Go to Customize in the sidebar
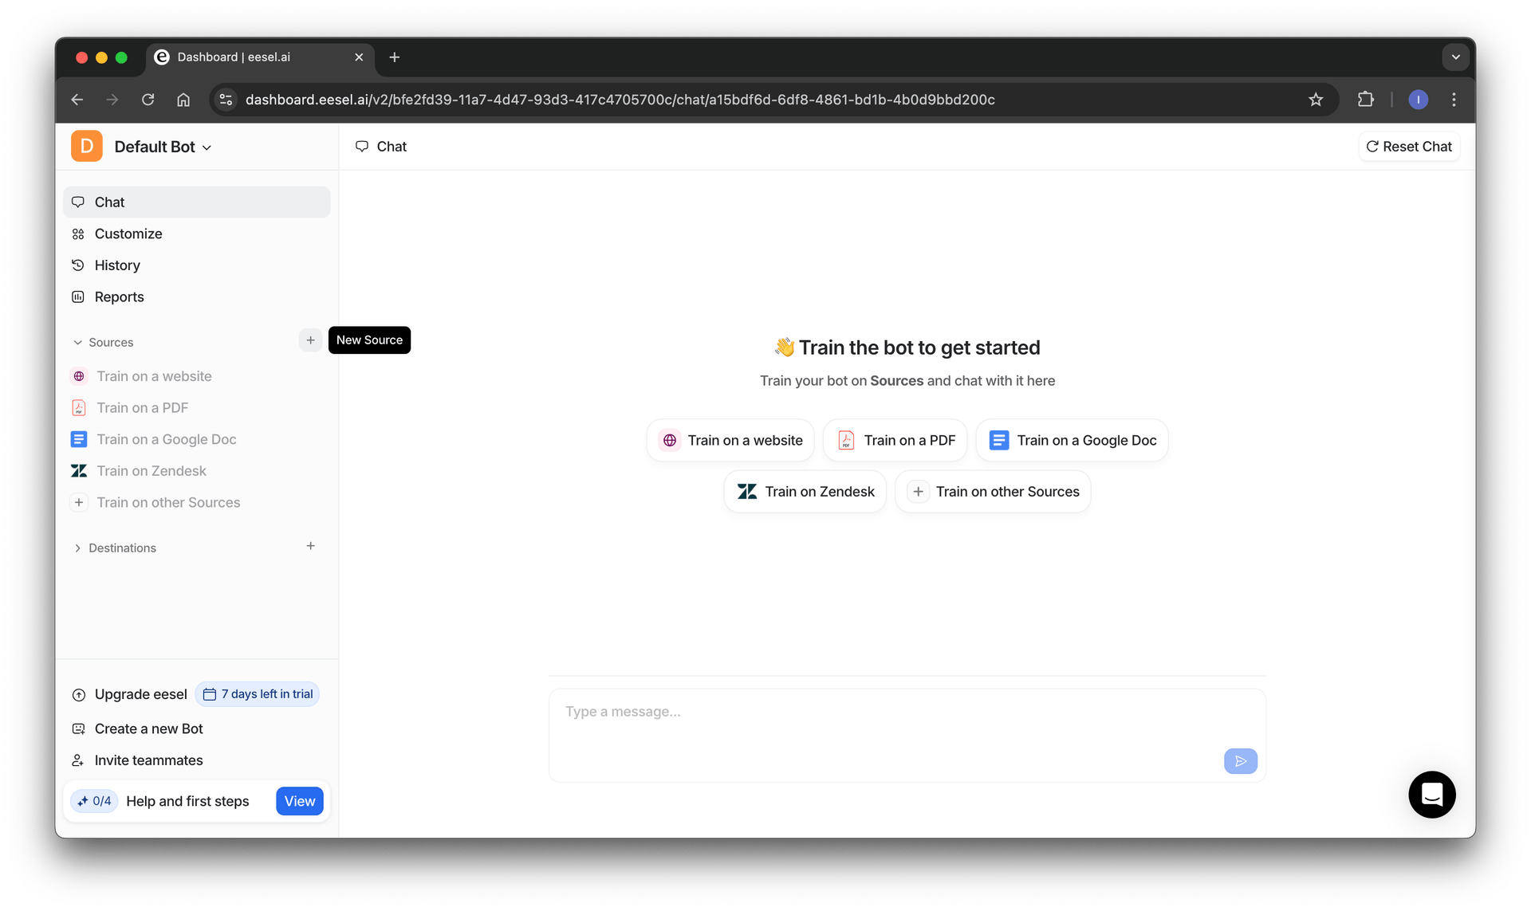Viewport: 1531px width, 911px height. 196,234
